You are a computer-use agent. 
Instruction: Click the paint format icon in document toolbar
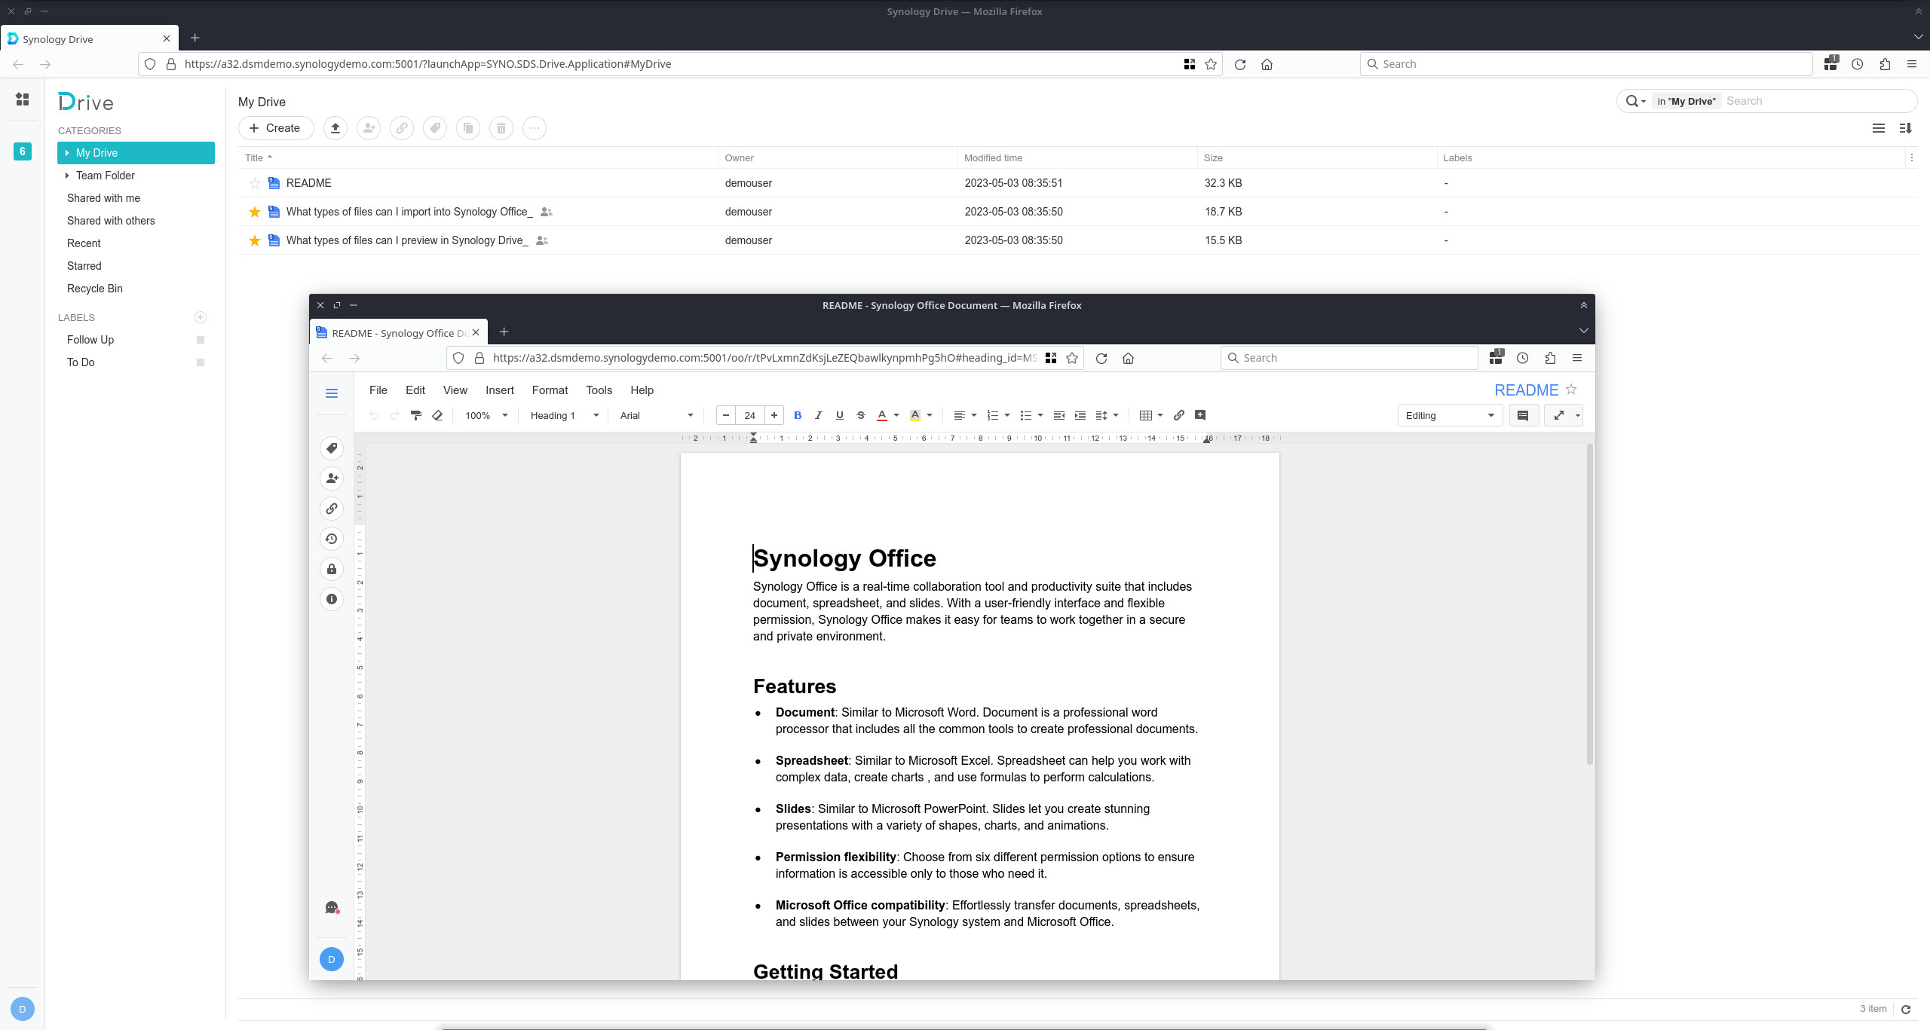[416, 415]
